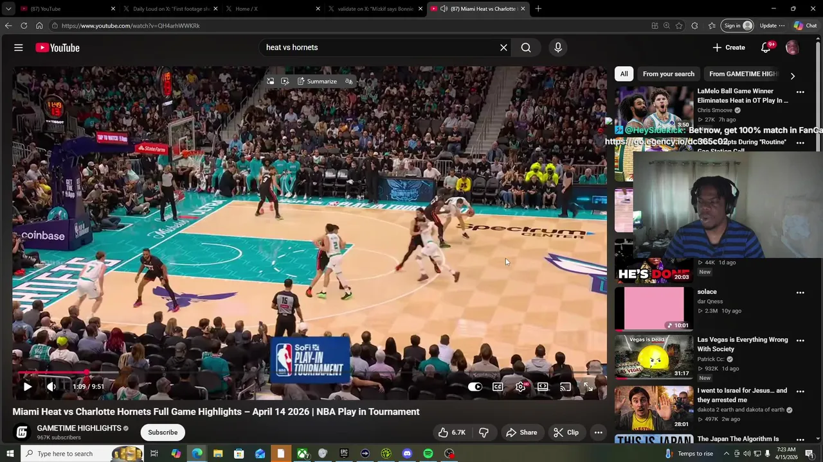
Task: Seek on the red video progress bar
Action: pos(309,373)
